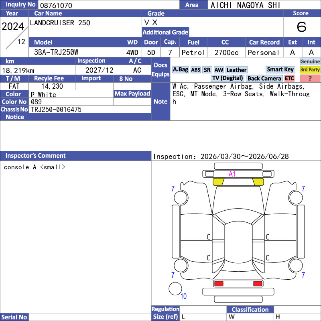
Task: Click the AW alloy wheel badge
Action: click(219, 70)
